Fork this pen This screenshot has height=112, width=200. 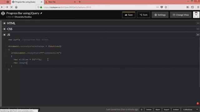[143, 15]
